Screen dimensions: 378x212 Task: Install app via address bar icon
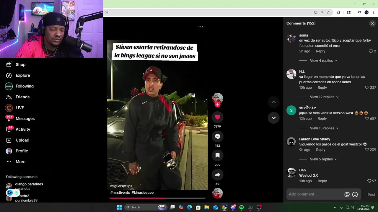pyautogui.click(x=316, y=12)
